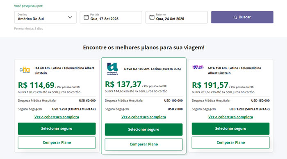
Task: View full coverage for MTA 150 plan
Action: pos(230,117)
